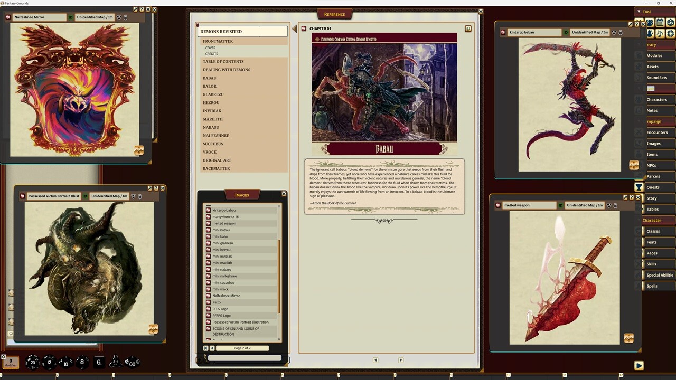Viewport: 676px width, 380px height.
Task: Roll the d6 die in the dice tray
Action: (x=98, y=363)
